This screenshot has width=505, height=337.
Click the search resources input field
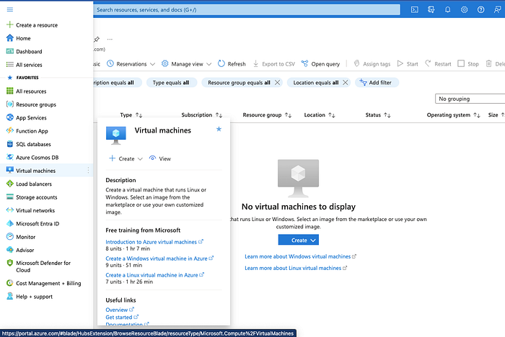tap(247, 9)
